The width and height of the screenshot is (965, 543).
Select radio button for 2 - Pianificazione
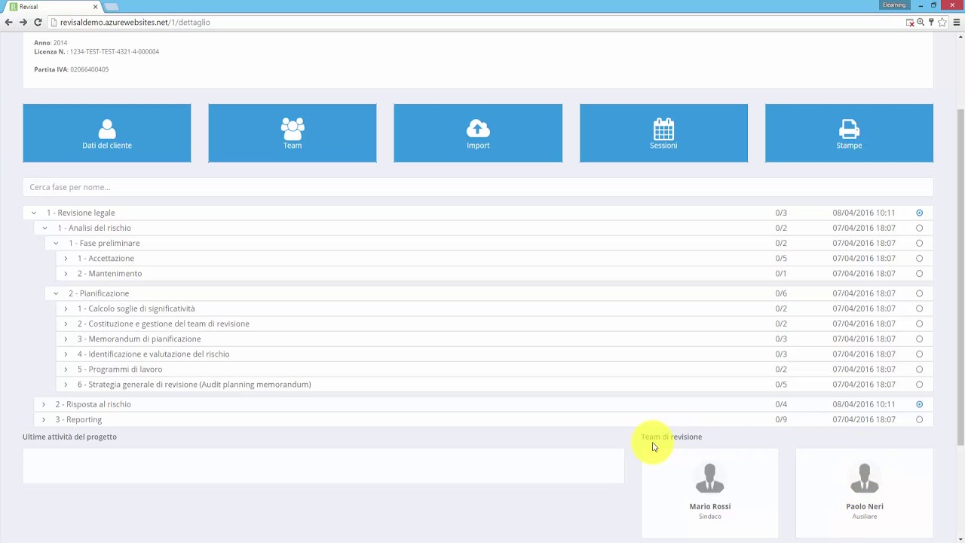click(x=919, y=293)
